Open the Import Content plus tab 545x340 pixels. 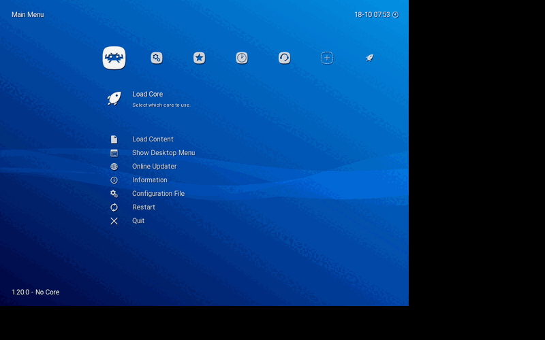tap(327, 58)
